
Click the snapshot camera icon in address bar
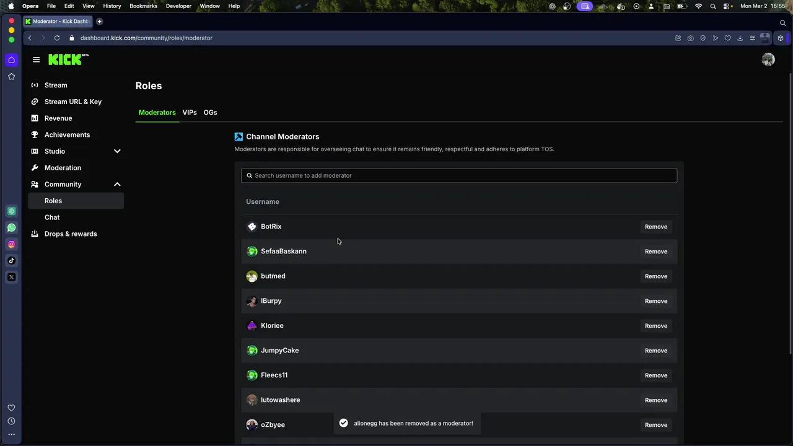[x=690, y=38]
